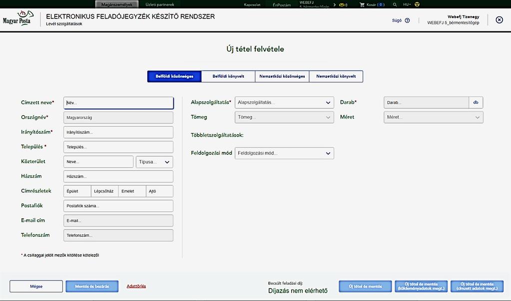Click the Lépcsőház address detail field
Viewport: 511px width, 301px height.
pyautogui.click(x=104, y=191)
